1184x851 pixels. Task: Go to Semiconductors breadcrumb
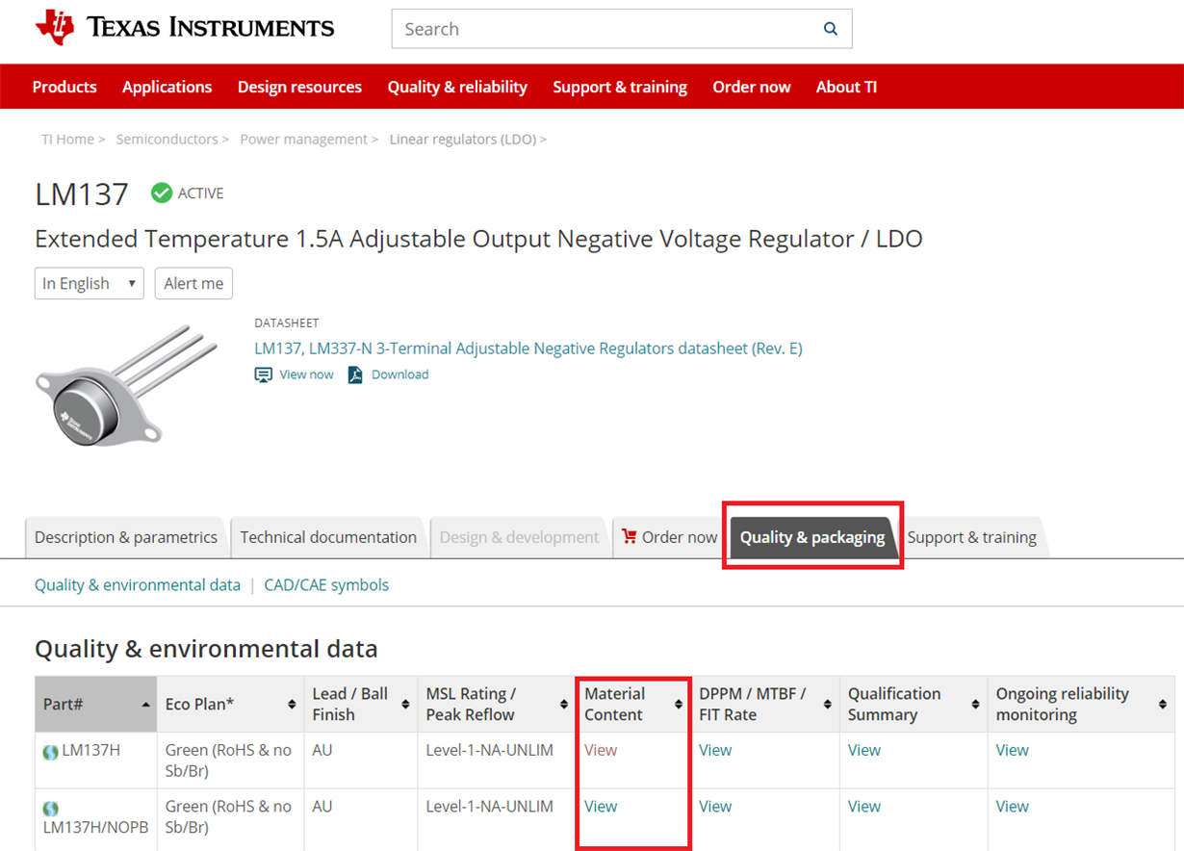pyautogui.click(x=167, y=140)
